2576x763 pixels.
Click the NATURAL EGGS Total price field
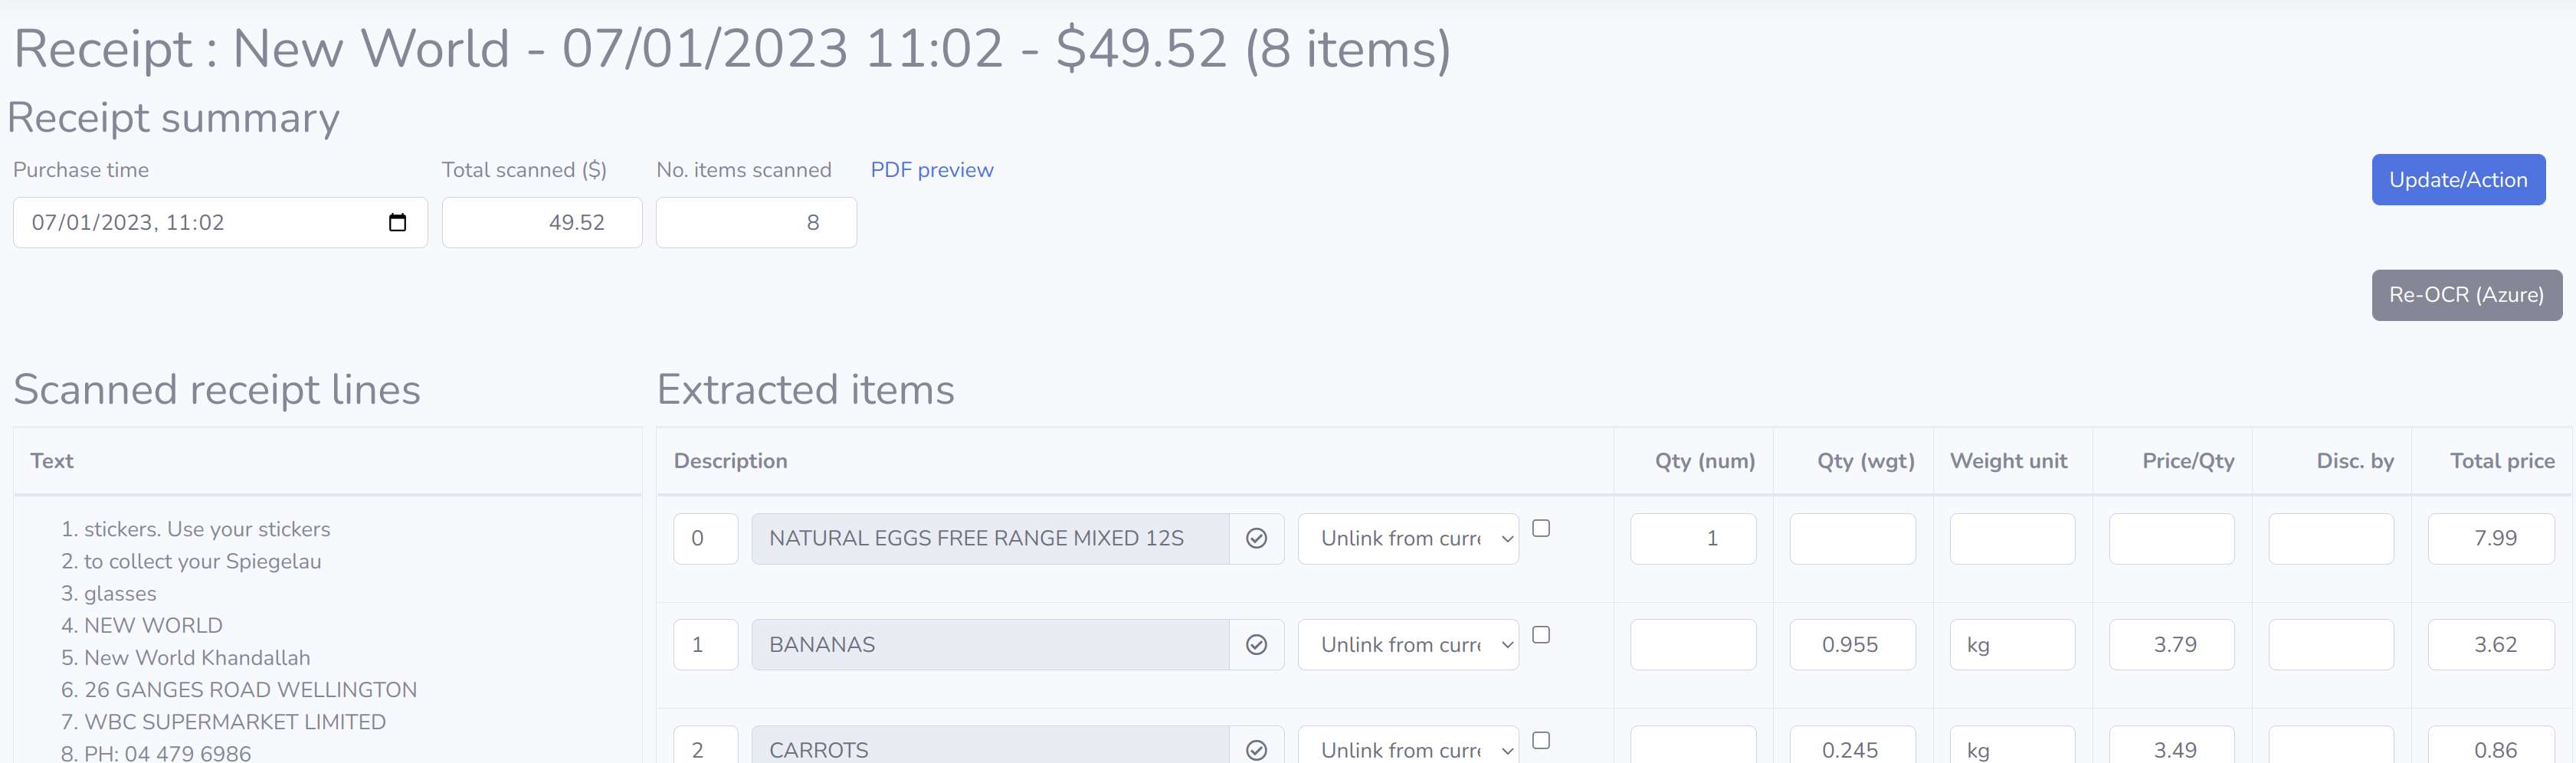(2490, 539)
